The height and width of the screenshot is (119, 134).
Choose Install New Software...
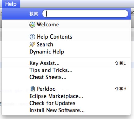tap(66, 110)
